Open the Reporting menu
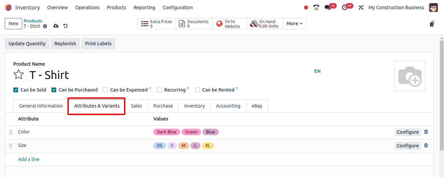Image resolution: width=444 pixels, height=177 pixels. 144,7
